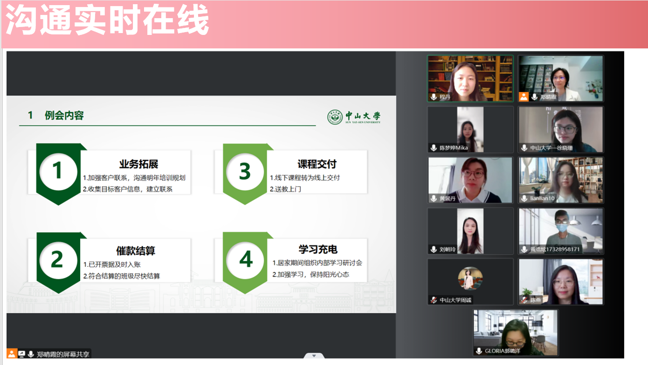Screen dimensions: 648x365
Task: Click microphone icon next to GLORIA郭璐洋
Action: tap(479, 351)
